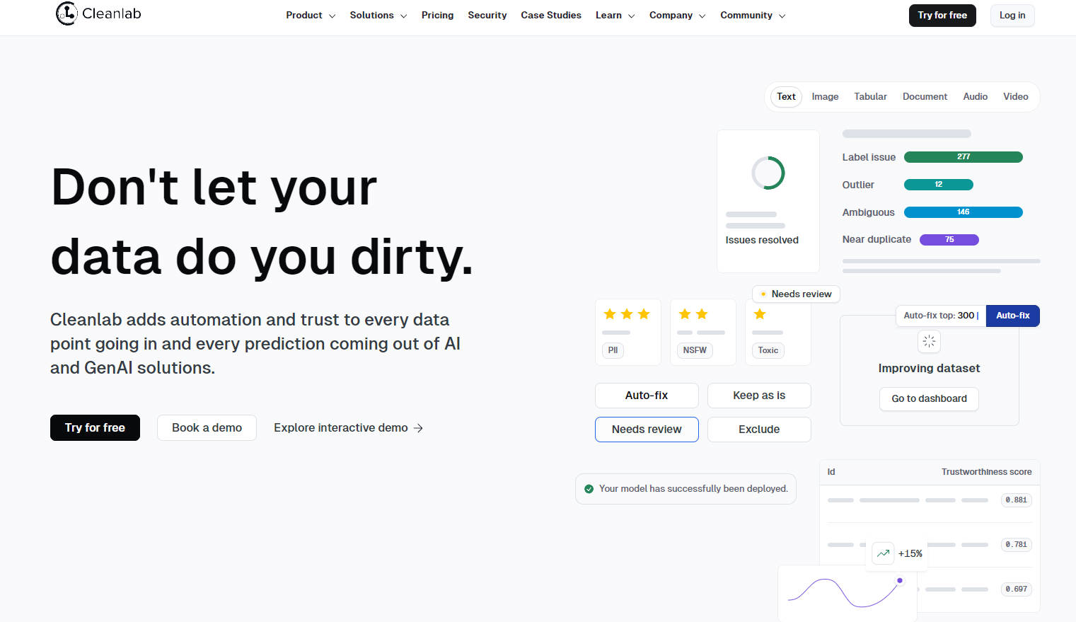Click the purple dot on the line chart
Image resolution: width=1076 pixels, height=622 pixels.
[x=900, y=580]
